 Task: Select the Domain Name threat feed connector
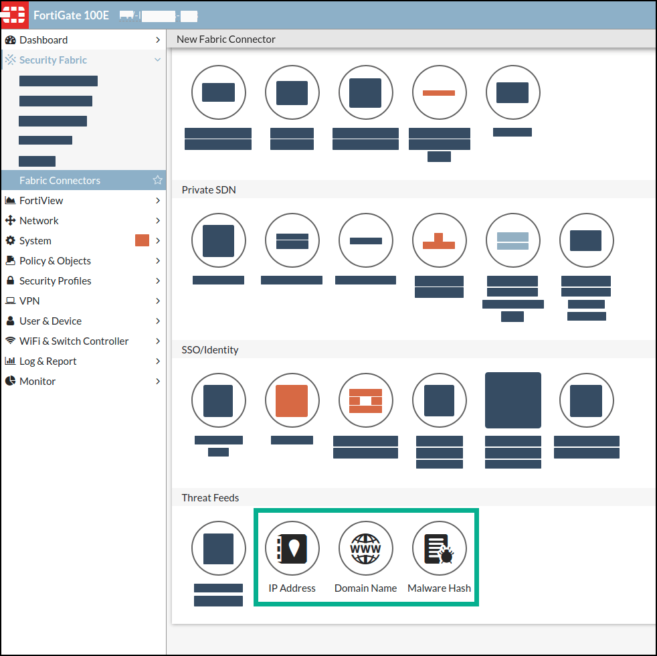[366, 549]
